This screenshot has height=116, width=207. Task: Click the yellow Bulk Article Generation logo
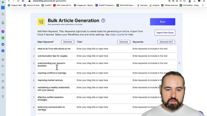pyautogui.click(x=41, y=22)
